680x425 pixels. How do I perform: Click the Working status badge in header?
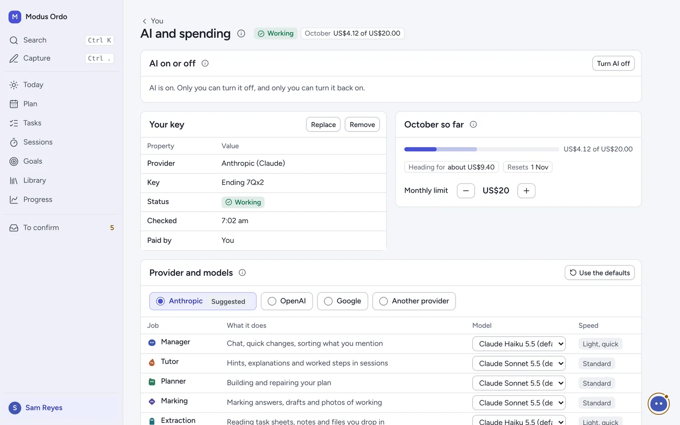(x=276, y=34)
